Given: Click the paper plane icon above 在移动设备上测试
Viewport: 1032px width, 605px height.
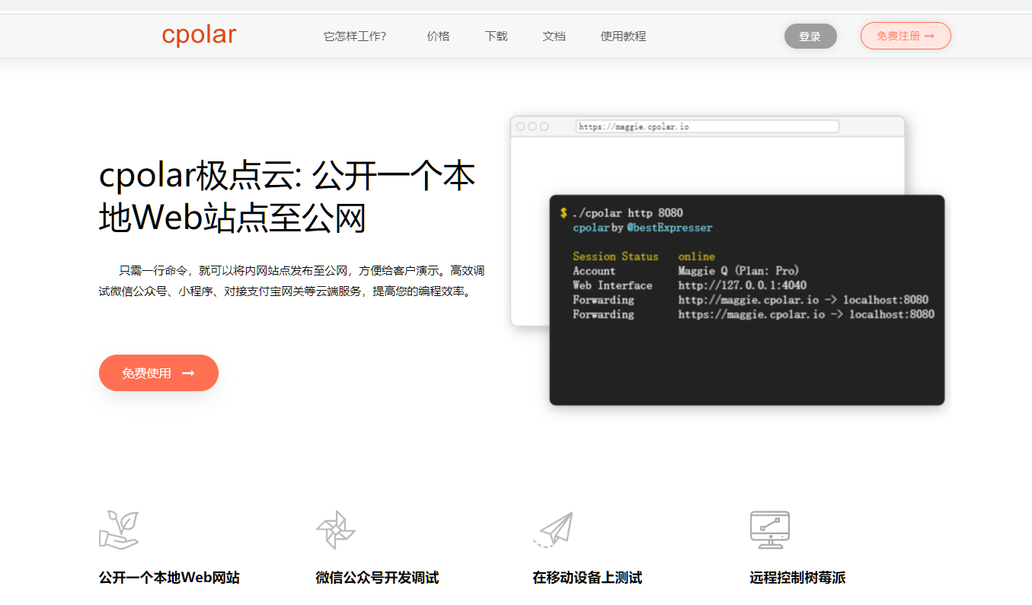Looking at the screenshot, I should pos(553,530).
